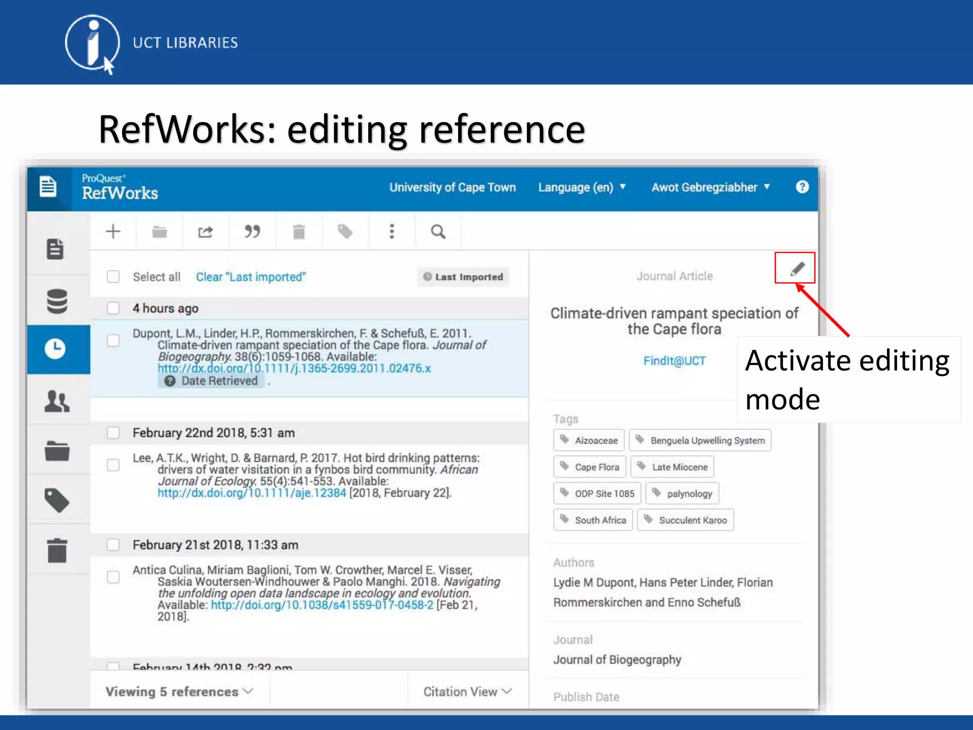
Task: Open My Folders sidebar icon
Action: 57,451
